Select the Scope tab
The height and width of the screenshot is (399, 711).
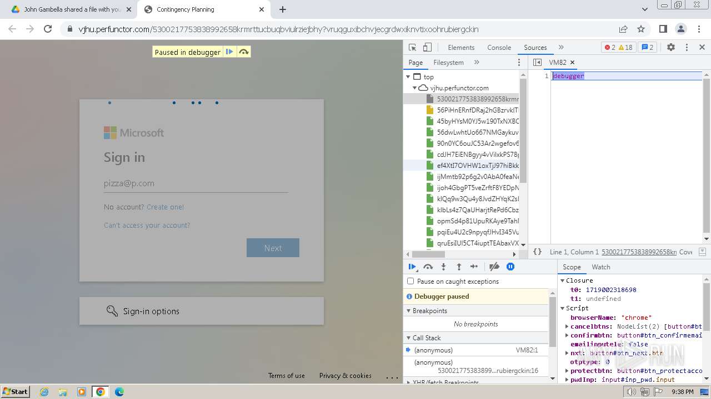click(572, 267)
